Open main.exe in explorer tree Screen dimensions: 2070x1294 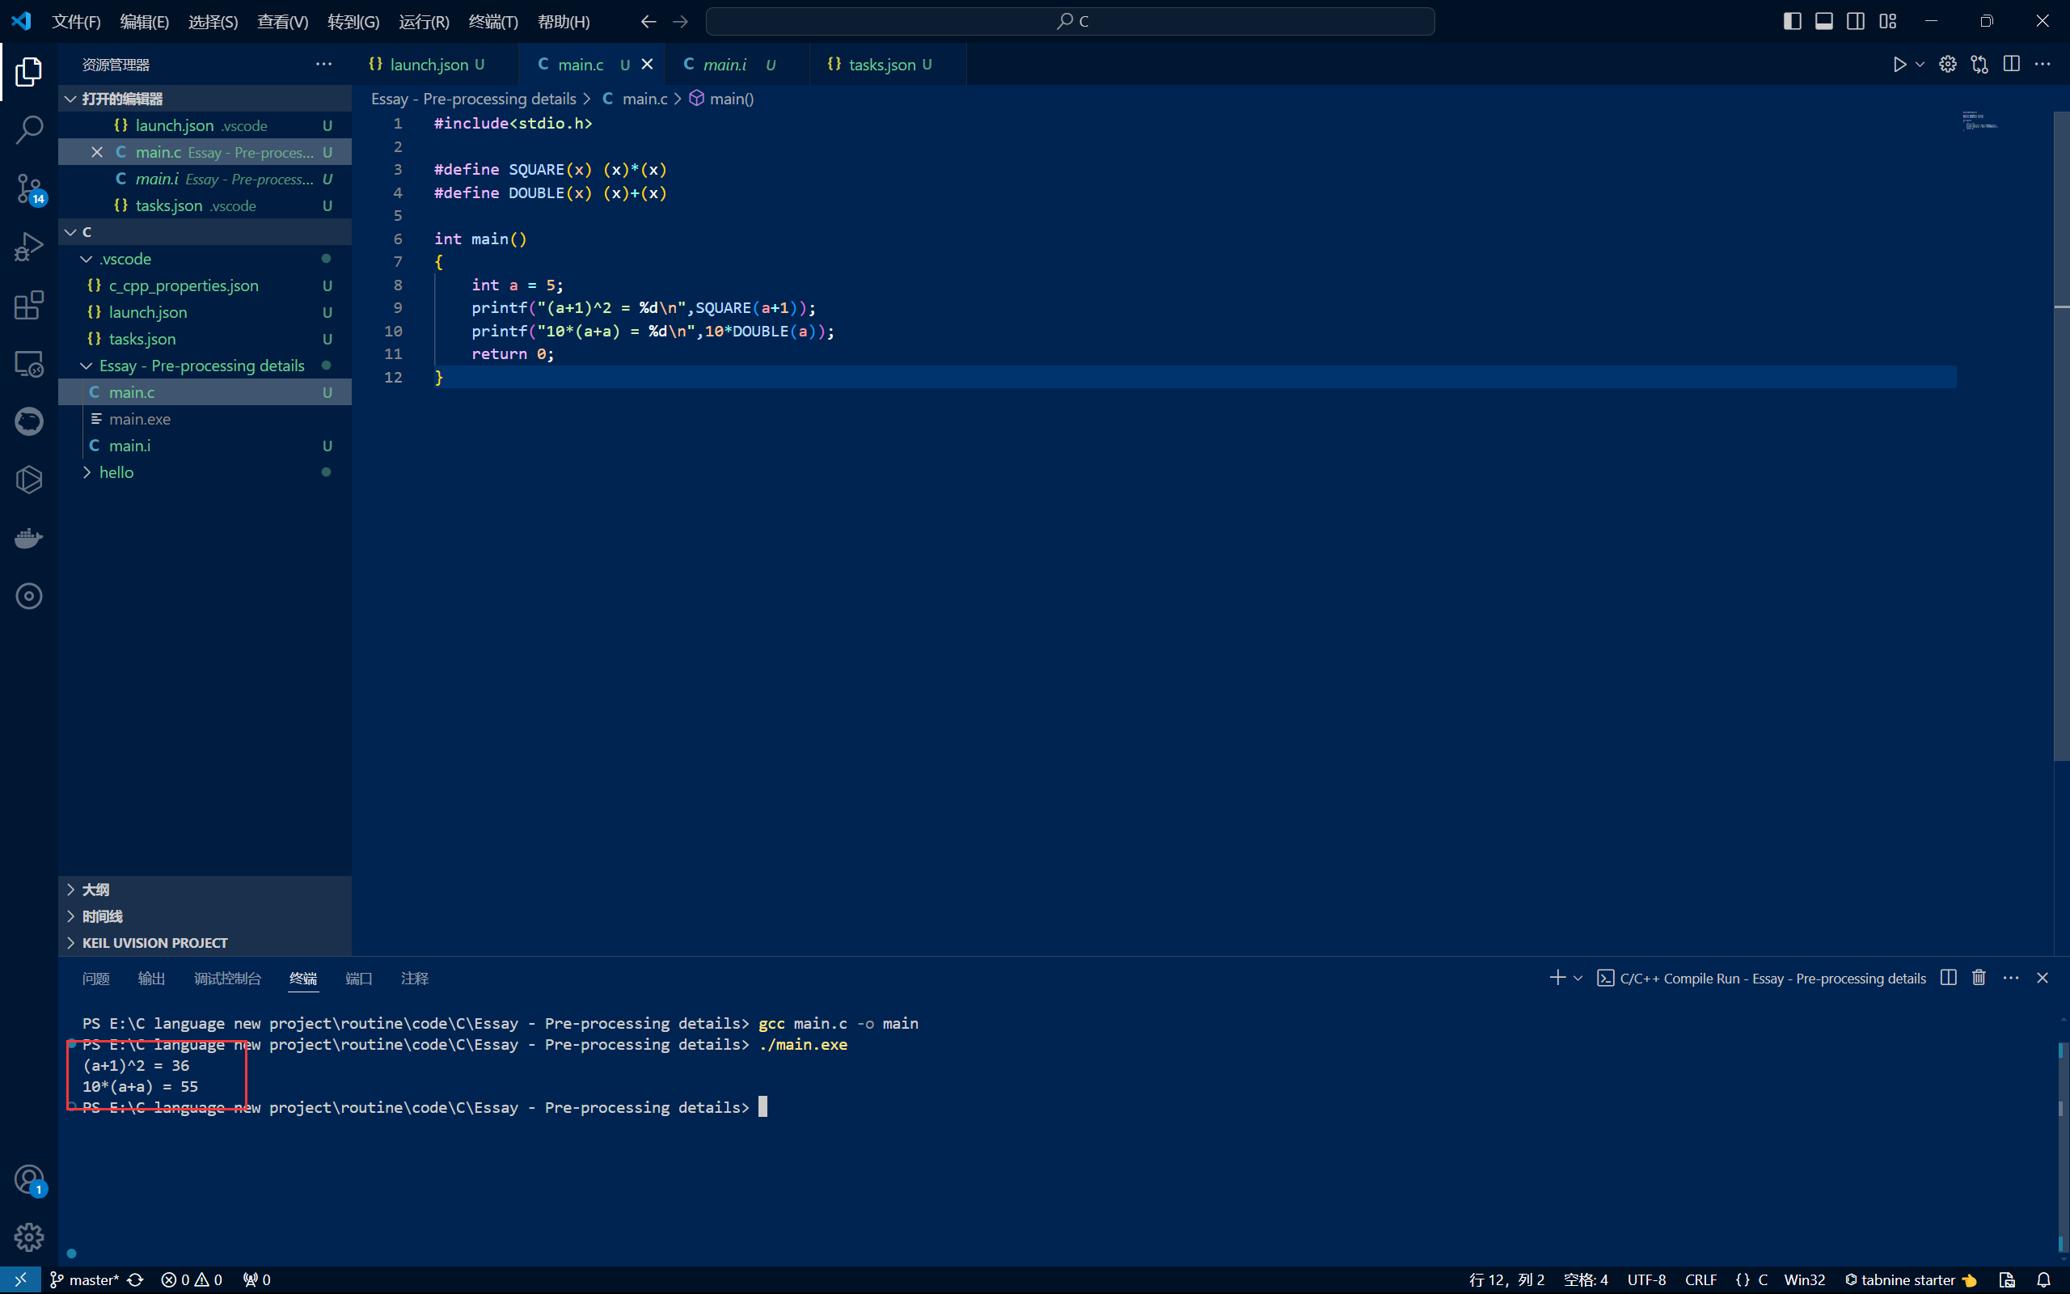coord(205,418)
